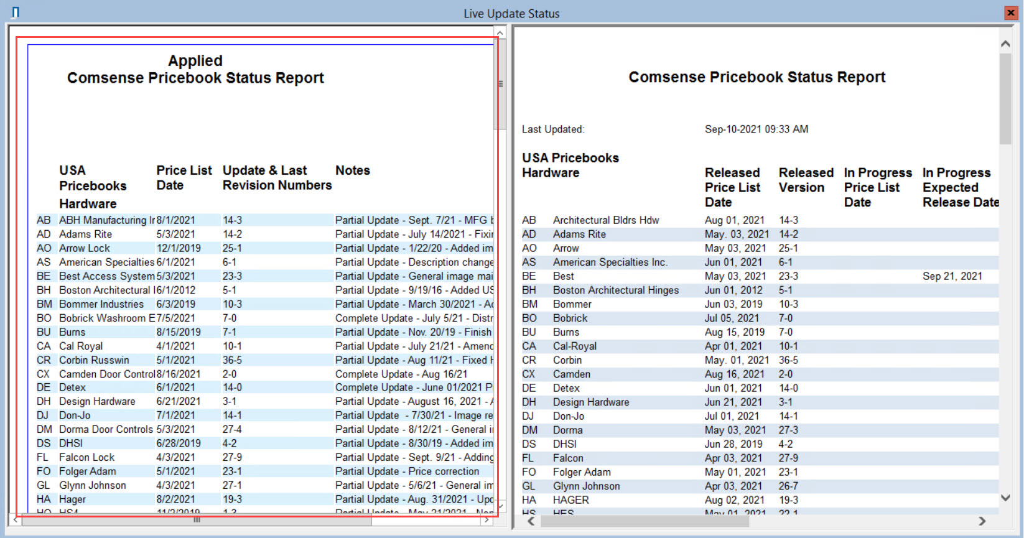This screenshot has width=1024, height=538.
Task: Click the 'Update & Last Revision Numbers' header
Action: pos(277,178)
